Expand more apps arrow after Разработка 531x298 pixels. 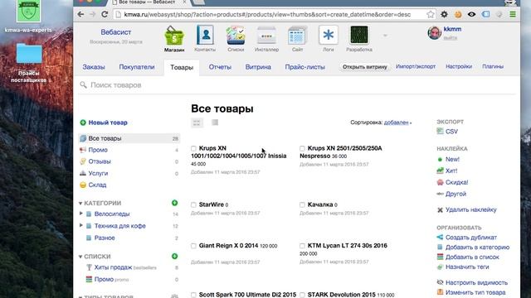385,35
